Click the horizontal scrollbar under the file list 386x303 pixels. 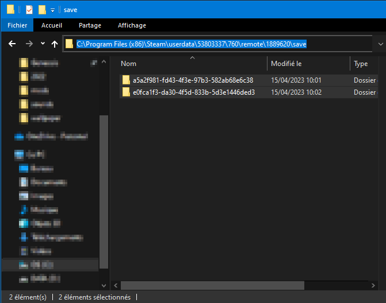230,285
